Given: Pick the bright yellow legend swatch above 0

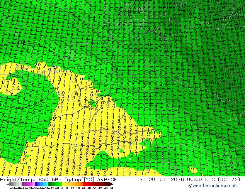Looking at the screenshot, I should click(63, 184).
